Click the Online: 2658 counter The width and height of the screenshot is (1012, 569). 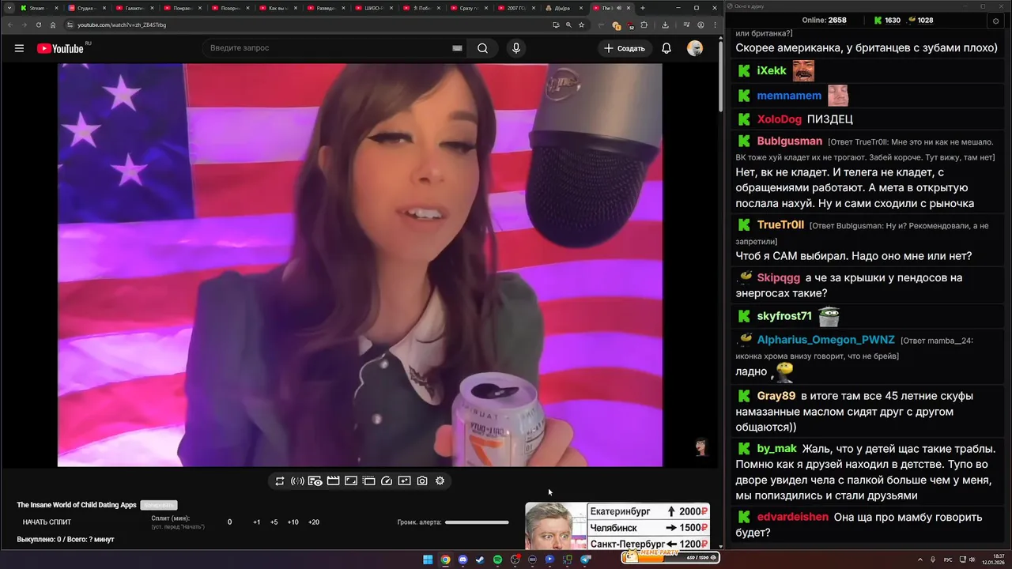click(x=824, y=20)
